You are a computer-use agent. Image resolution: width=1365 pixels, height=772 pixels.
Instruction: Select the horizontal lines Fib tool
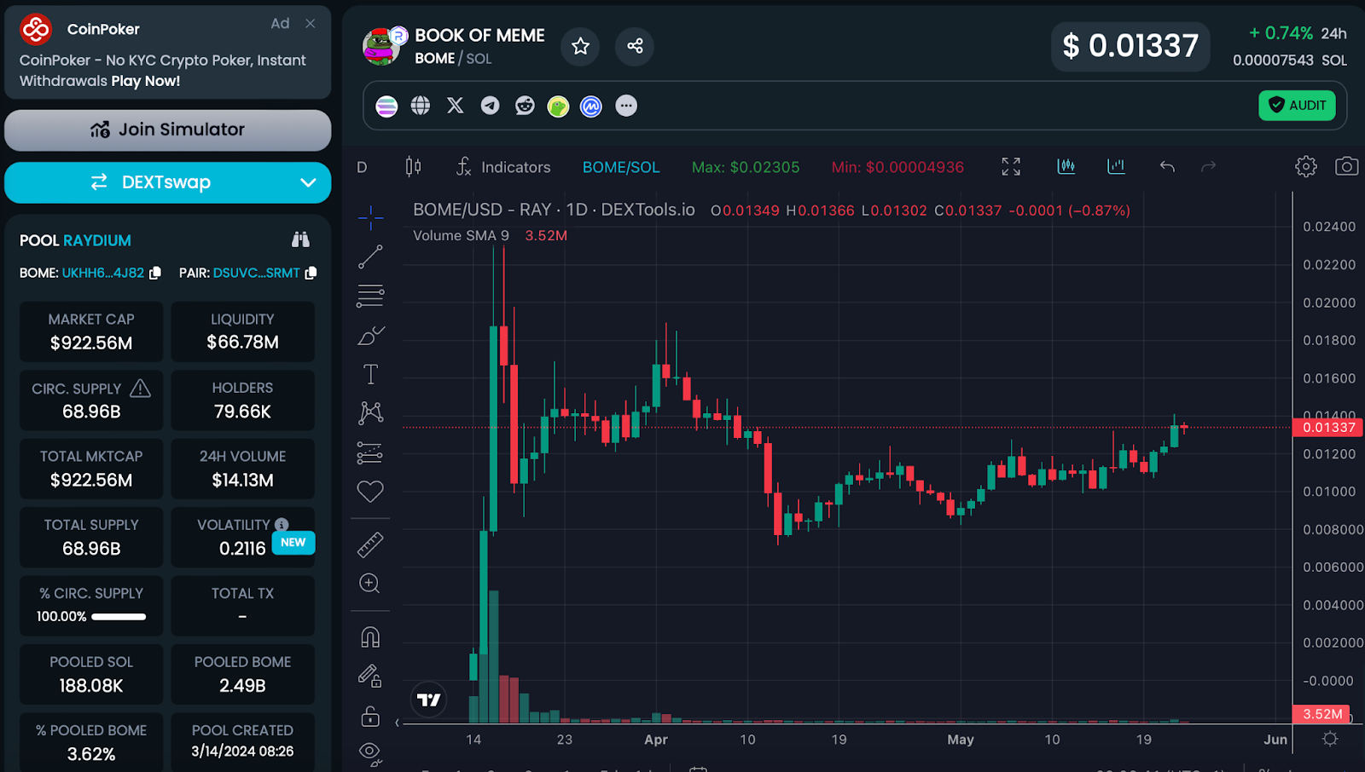click(370, 296)
